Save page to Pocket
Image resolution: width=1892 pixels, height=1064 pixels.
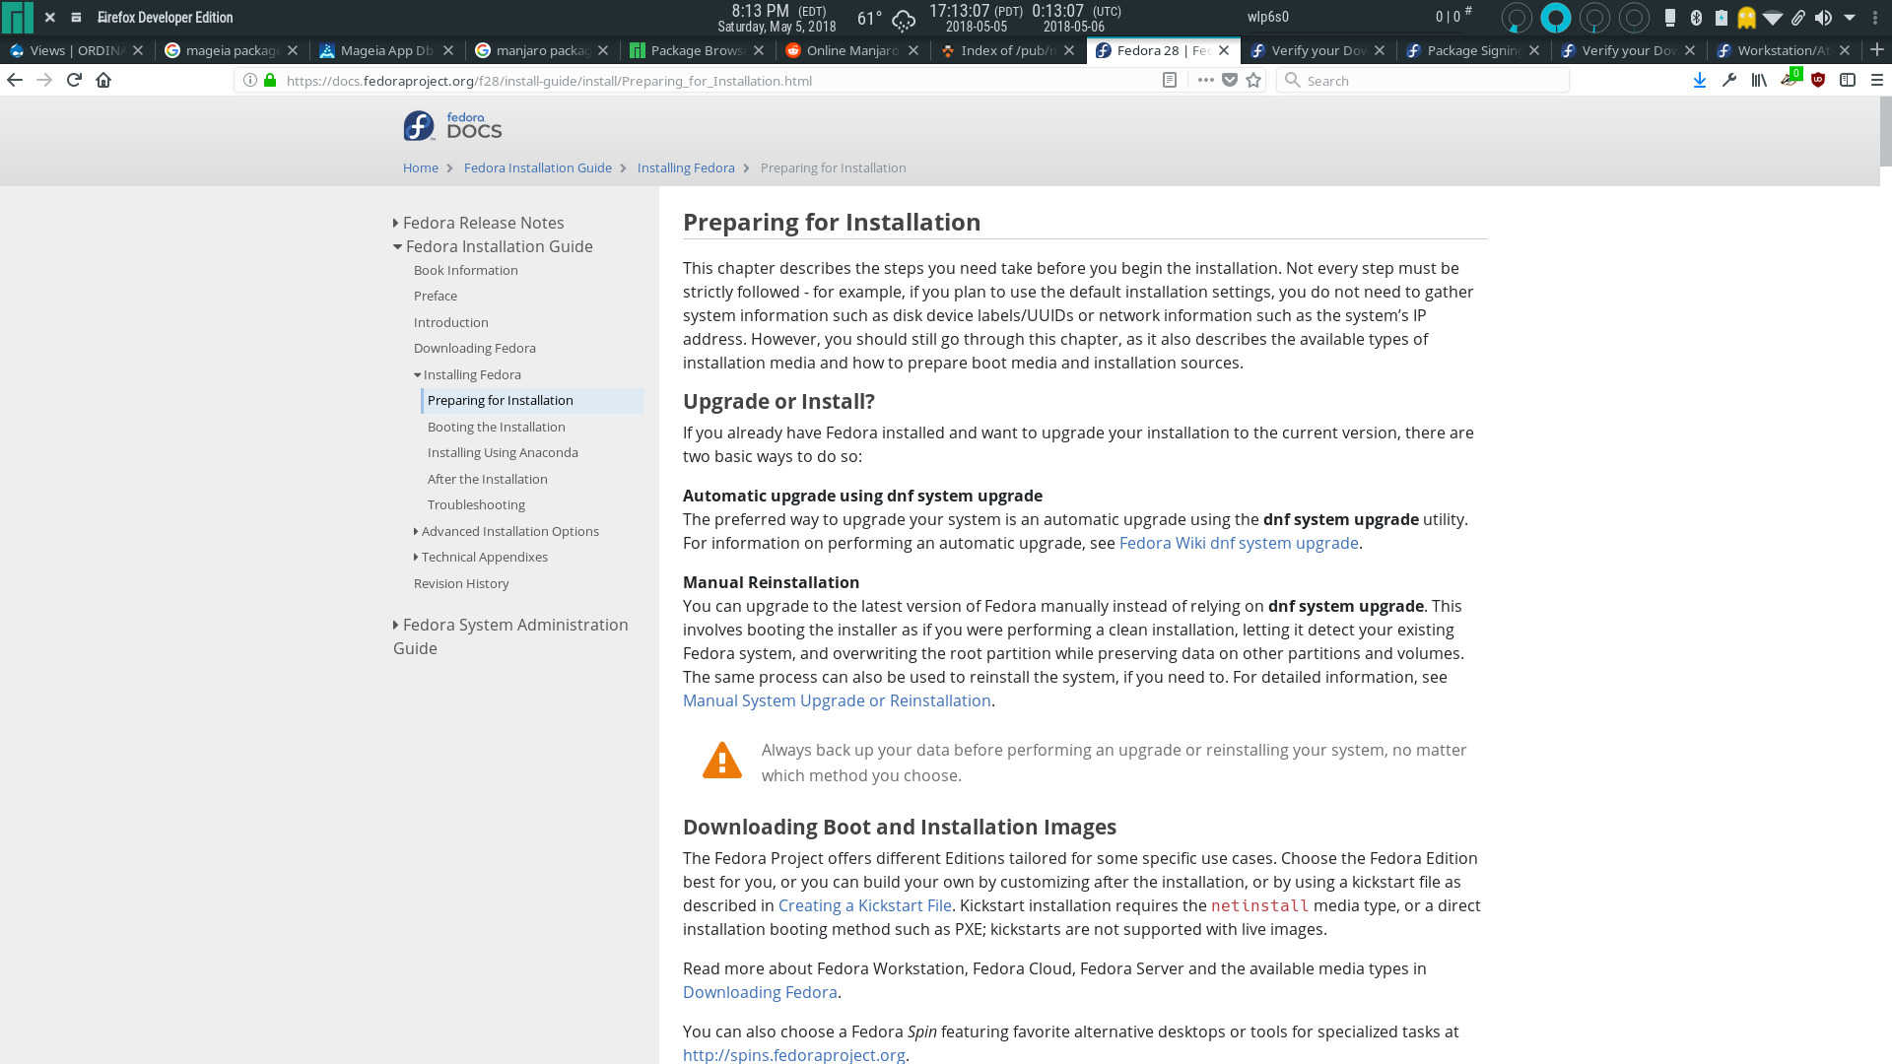coord(1230,80)
